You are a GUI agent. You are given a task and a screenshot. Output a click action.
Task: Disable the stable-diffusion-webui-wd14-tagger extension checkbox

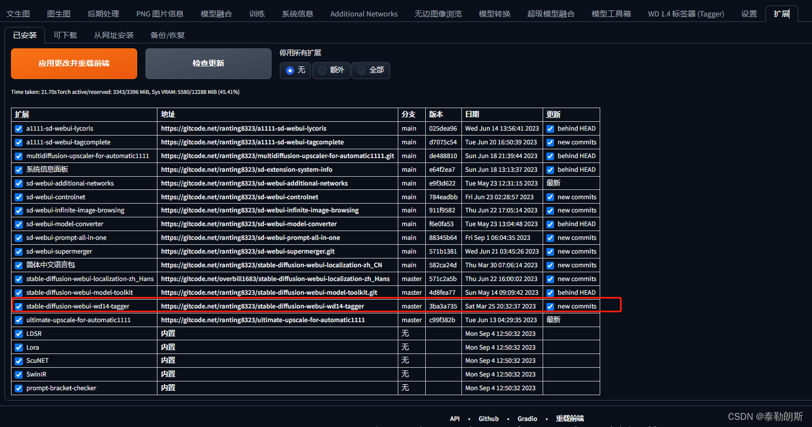pyautogui.click(x=19, y=306)
